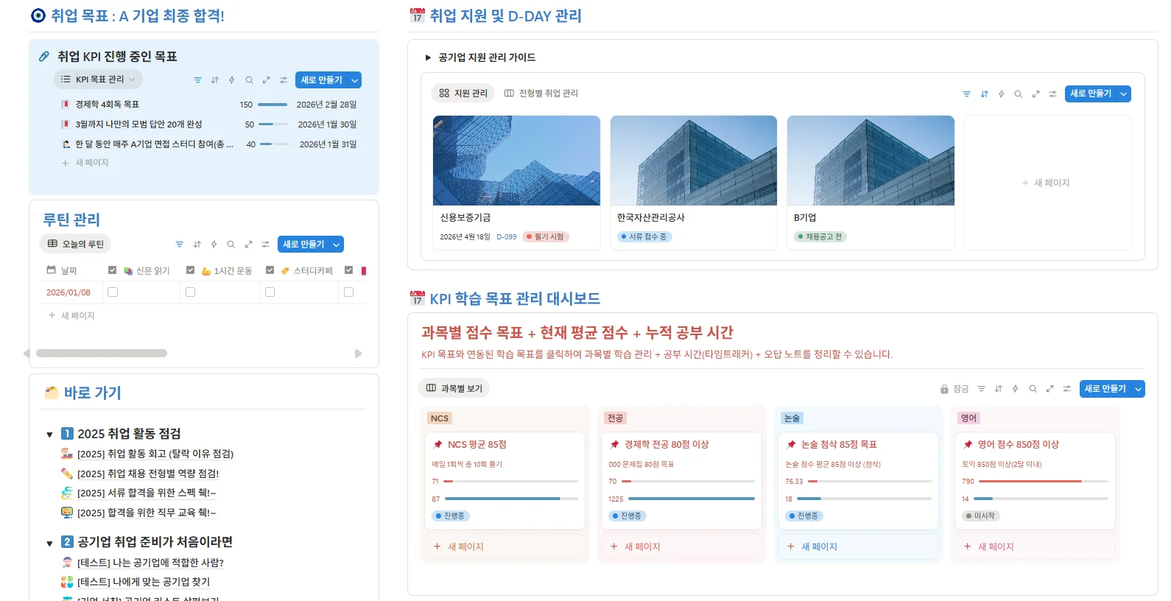The width and height of the screenshot is (1171, 601).
Task: Click progress bar of 경제학 4회독 목표
Action: [x=273, y=105]
